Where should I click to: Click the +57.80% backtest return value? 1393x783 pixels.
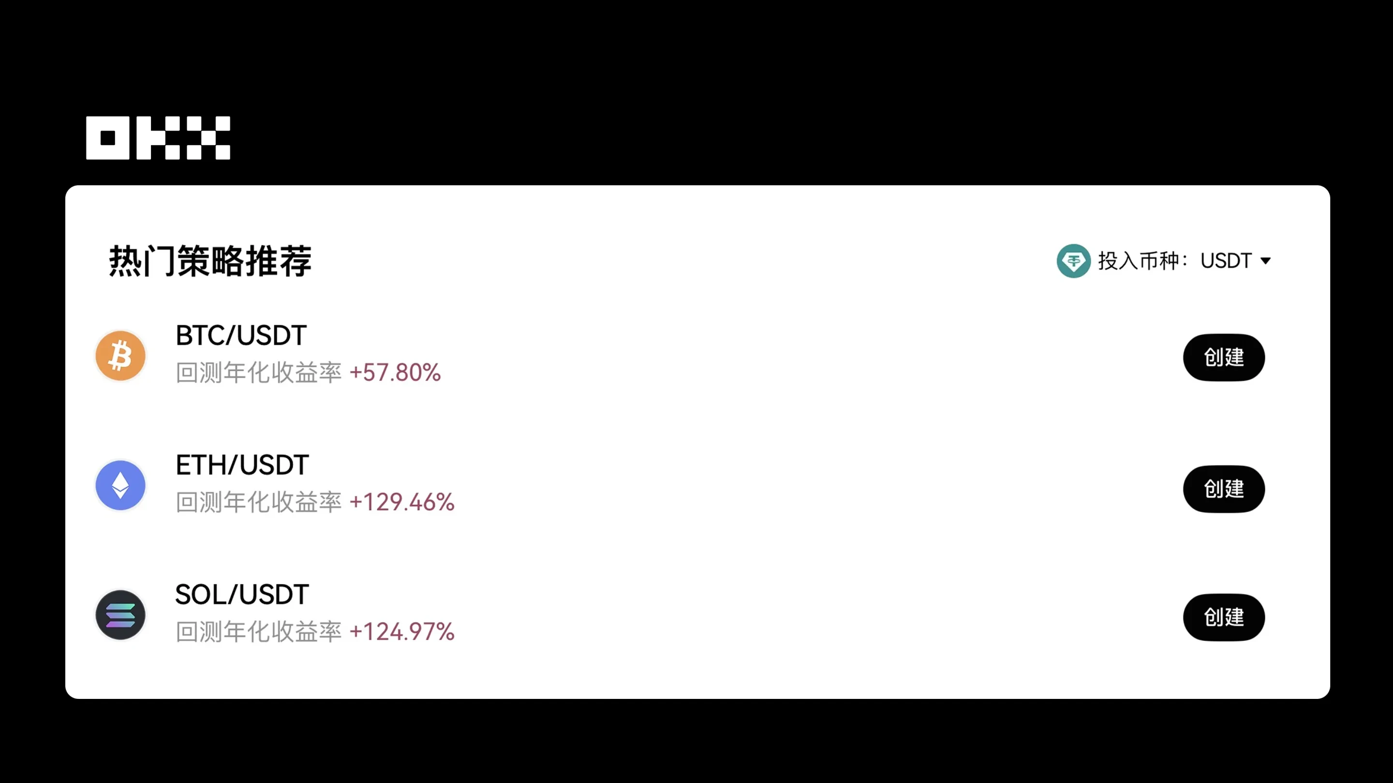click(395, 373)
